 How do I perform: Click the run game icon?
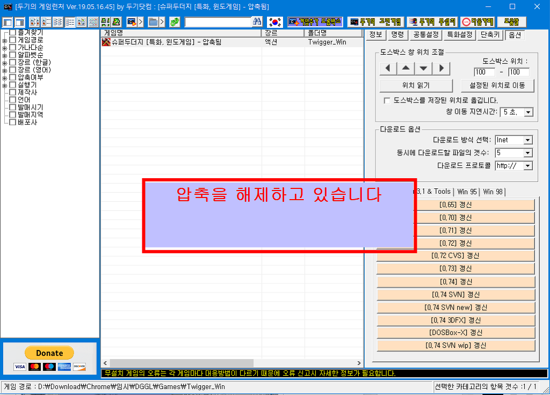[x=132, y=22]
